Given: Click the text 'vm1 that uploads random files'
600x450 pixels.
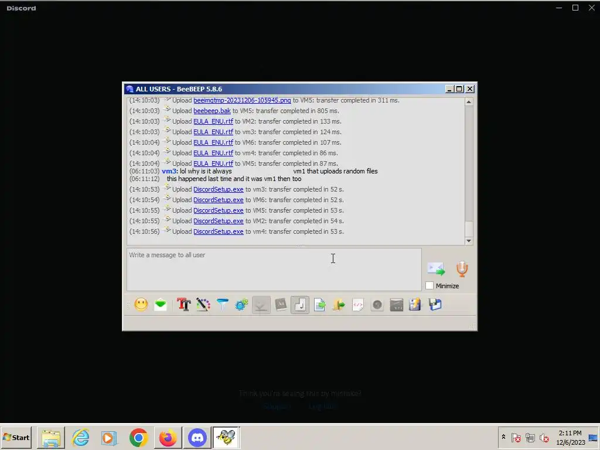Looking at the screenshot, I should click(x=335, y=171).
